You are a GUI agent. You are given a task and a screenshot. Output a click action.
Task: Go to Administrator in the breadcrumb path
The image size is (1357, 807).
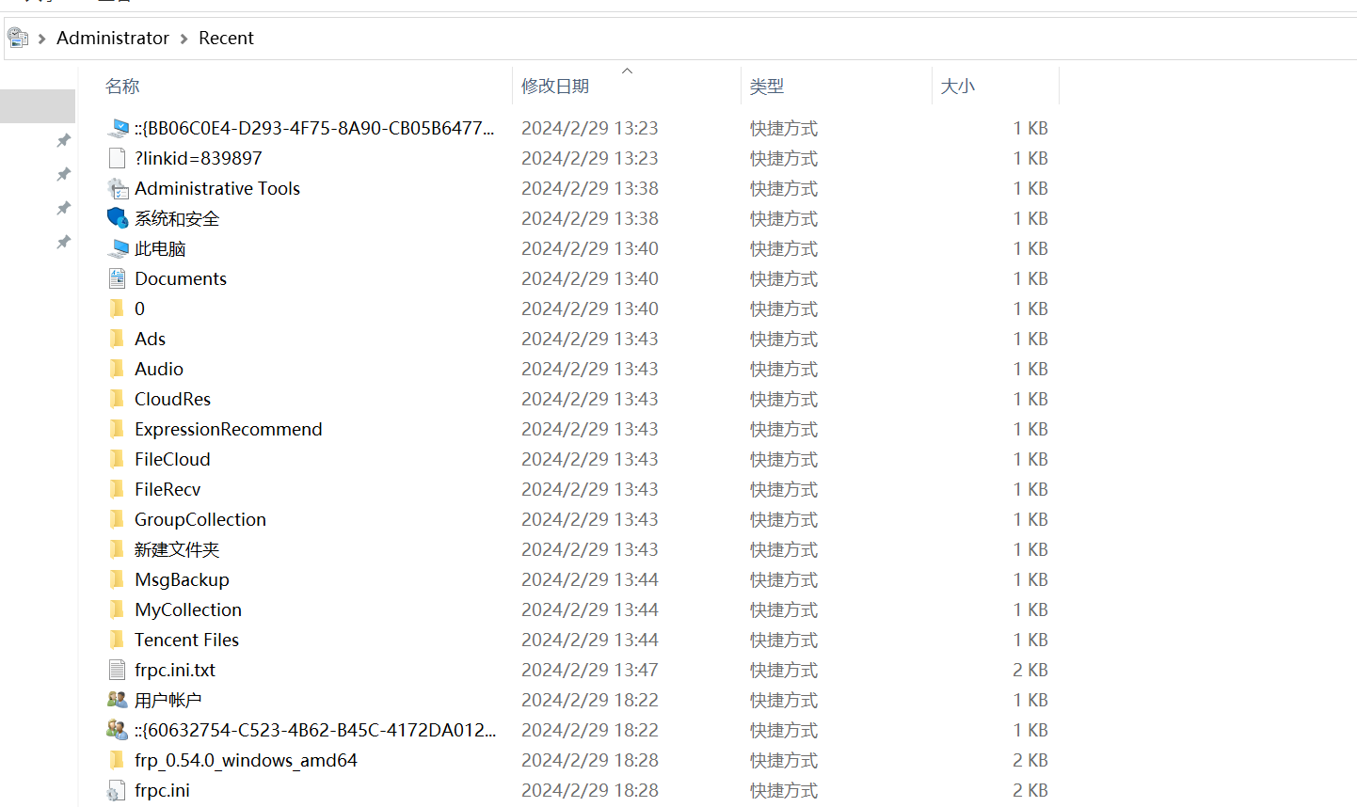[x=113, y=39]
